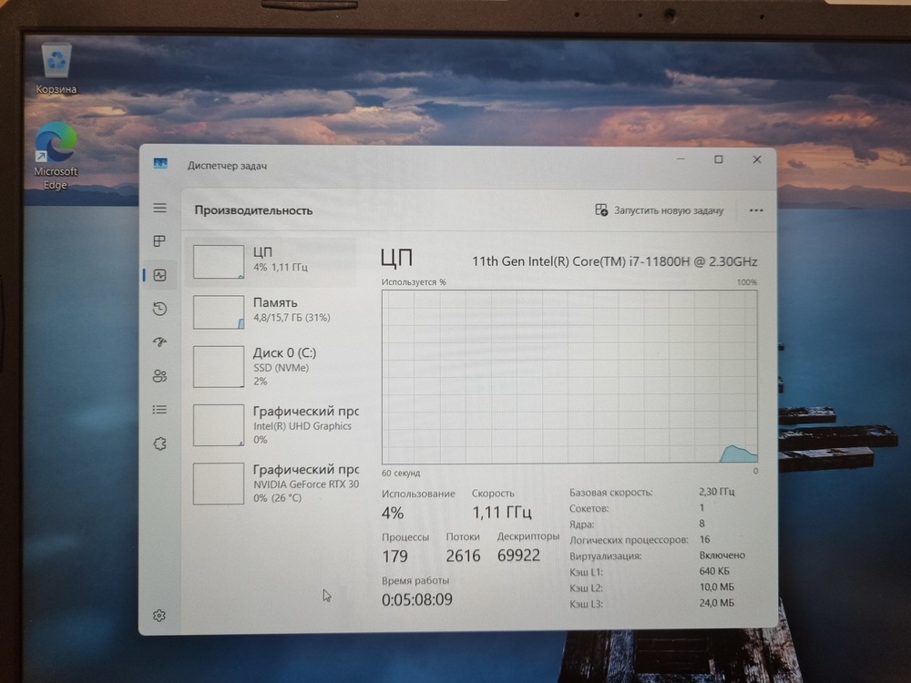This screenshot has height=683, width=911.
Task: Click the Базовая скорость value '2,30 ГГц'
Action: coord(717,492)
